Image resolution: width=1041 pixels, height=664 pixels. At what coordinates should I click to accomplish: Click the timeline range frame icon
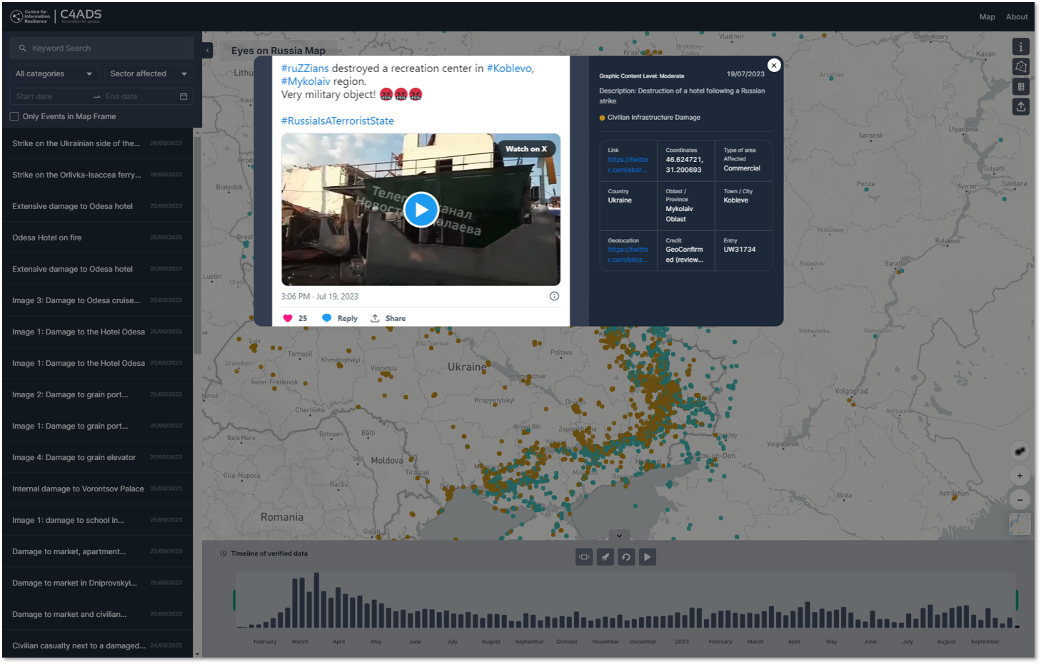[x=584, y=557]
